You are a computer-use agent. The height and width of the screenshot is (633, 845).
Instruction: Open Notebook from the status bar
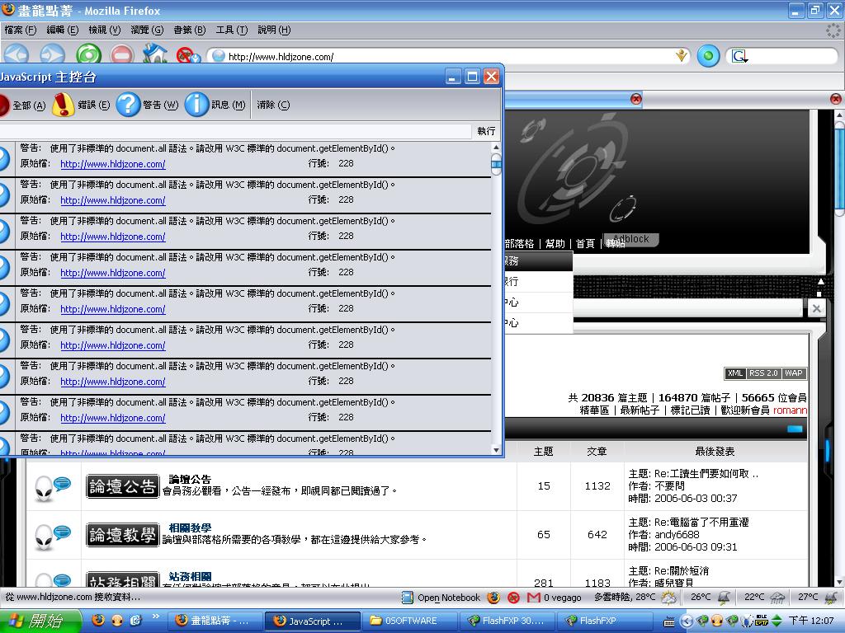click(x=448, y=598)
